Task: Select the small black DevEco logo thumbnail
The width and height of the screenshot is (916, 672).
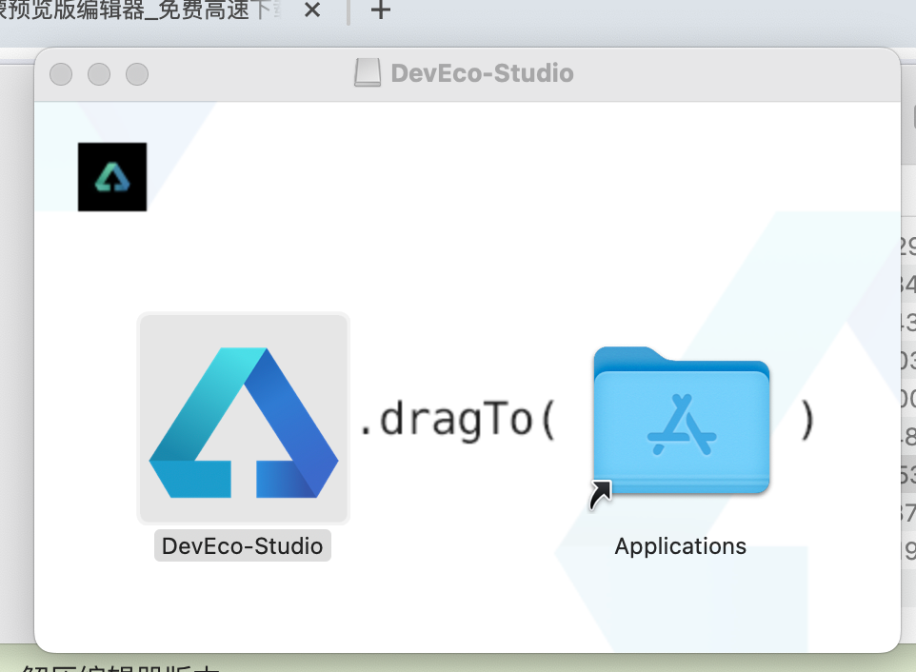Action: [x=112, y=177]
